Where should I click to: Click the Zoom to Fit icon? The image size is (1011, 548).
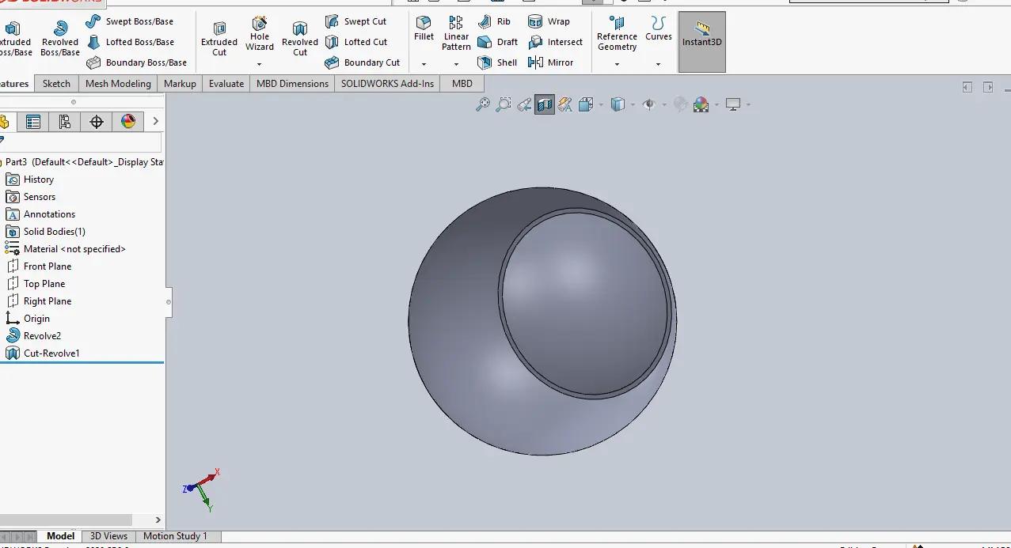482,104
